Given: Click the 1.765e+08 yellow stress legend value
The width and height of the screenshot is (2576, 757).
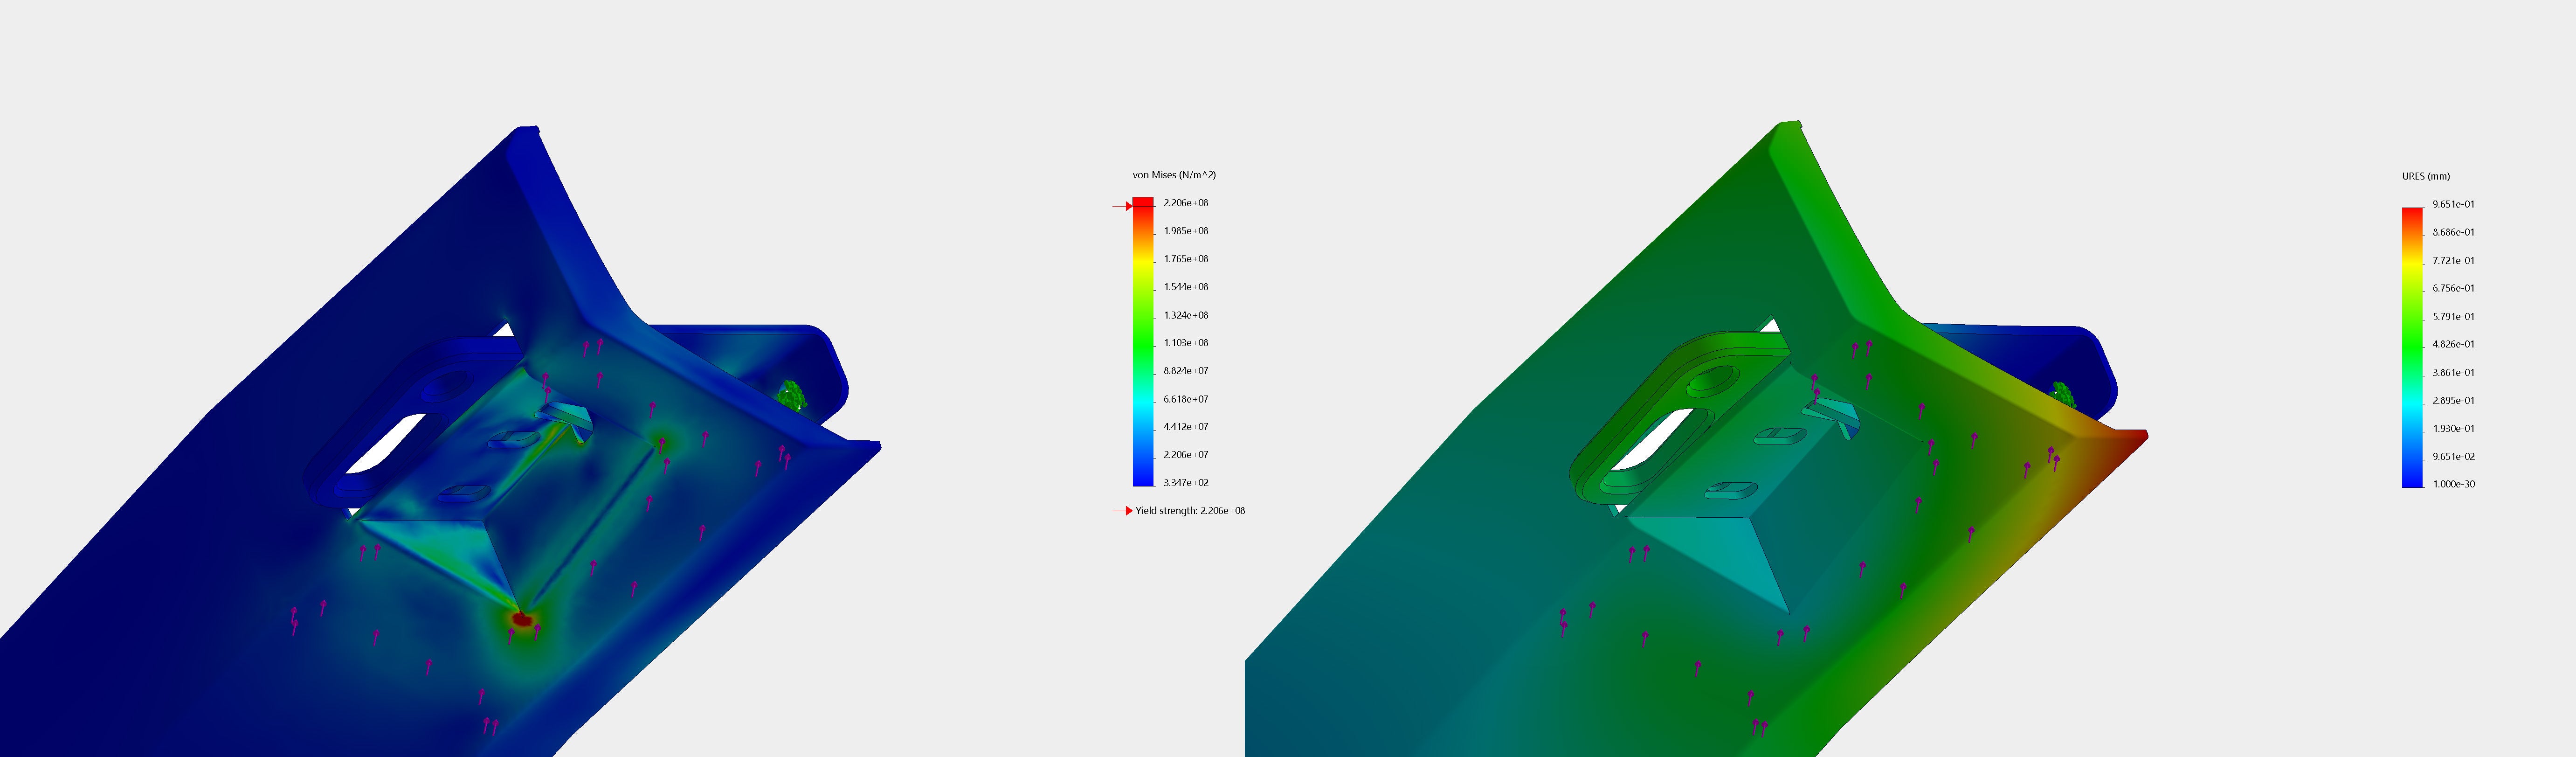Looking at the screenshot, I should (x=1186, y=259).
